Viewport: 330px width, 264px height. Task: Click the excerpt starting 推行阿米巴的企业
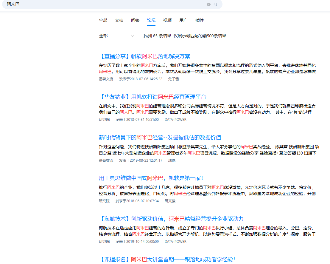coord(207,190)
